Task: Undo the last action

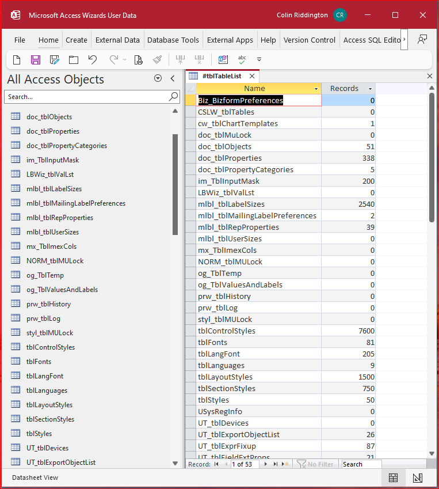Action: coord(93,59)
